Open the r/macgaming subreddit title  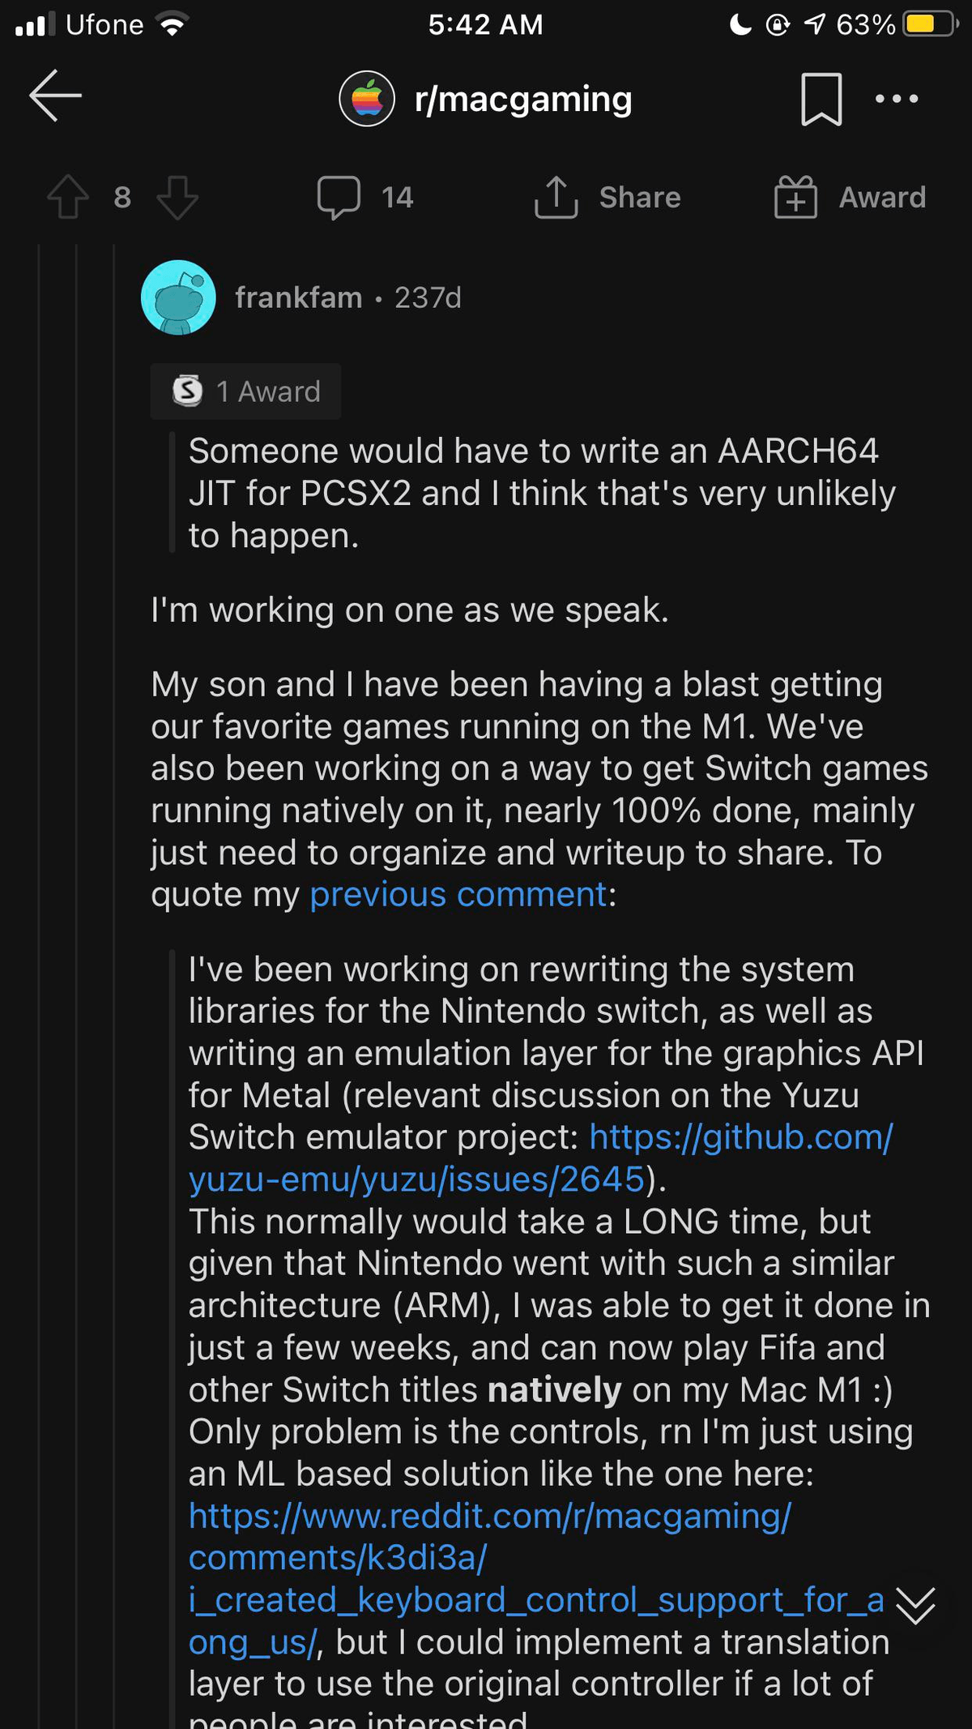click(522, 98)
